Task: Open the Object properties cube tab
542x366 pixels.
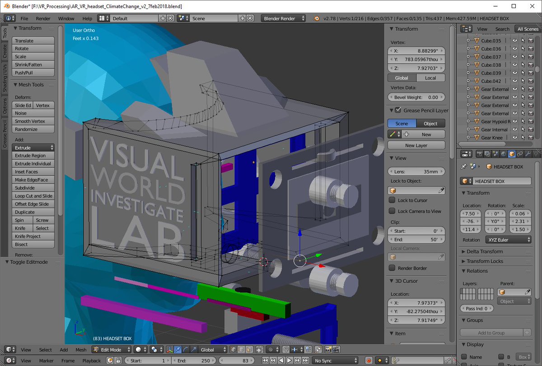Action: (512, 154)
